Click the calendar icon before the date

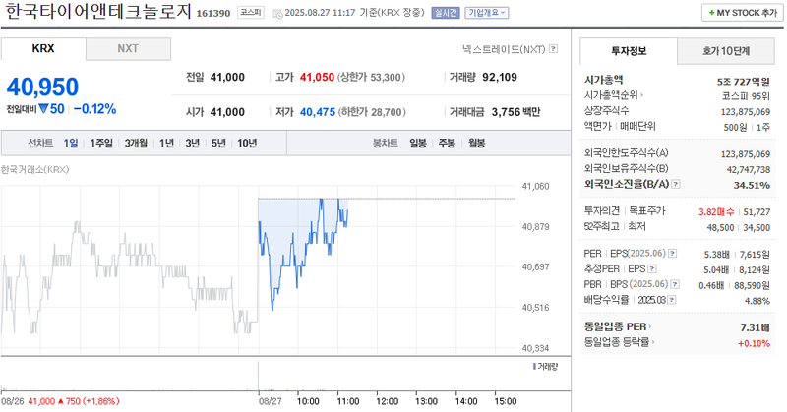pyautogui.click(x=277, y=13)
